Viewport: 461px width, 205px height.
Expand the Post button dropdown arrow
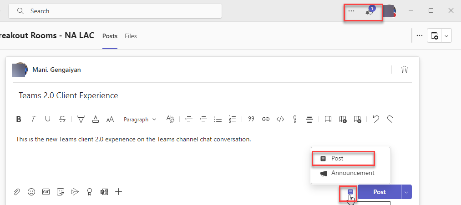click(x=406, y=192)
